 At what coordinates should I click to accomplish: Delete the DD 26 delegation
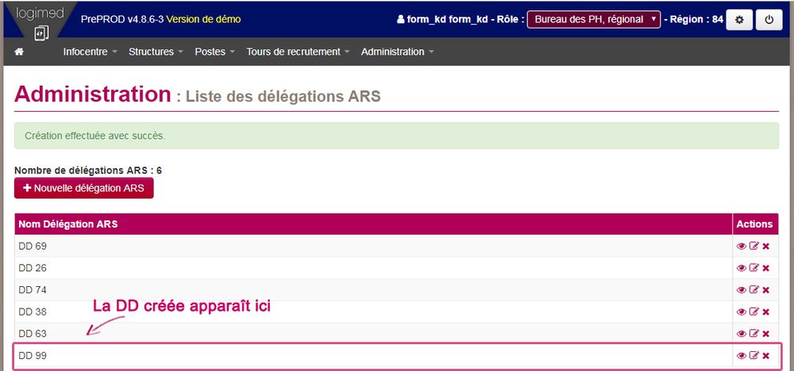765,268
